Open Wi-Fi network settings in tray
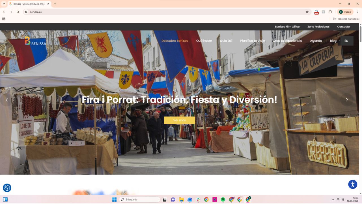Image resolution: width=362 pixels, height=204 pixels. point(338,199)
